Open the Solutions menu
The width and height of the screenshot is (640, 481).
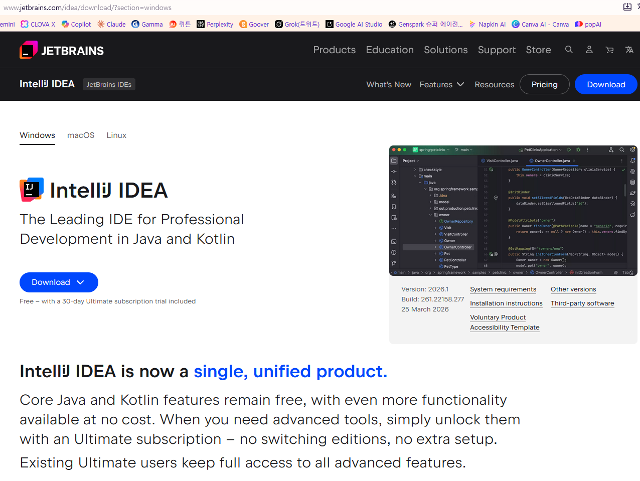coord(446,50)
